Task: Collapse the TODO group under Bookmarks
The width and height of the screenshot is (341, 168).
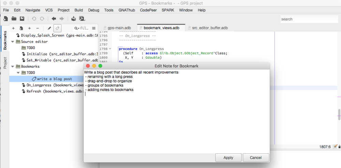Action: pyautogui.click(x=18, y=73)
